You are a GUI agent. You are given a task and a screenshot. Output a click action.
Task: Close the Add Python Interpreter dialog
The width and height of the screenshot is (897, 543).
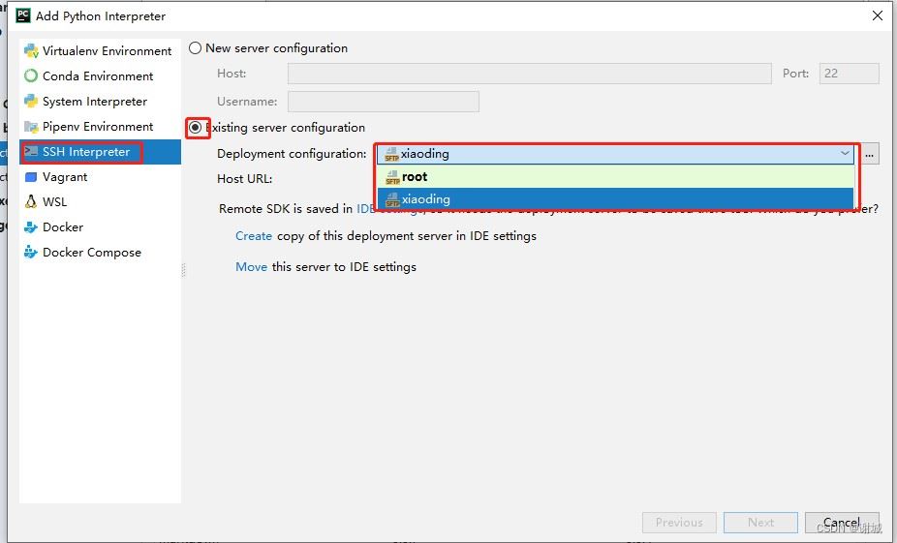878,15
